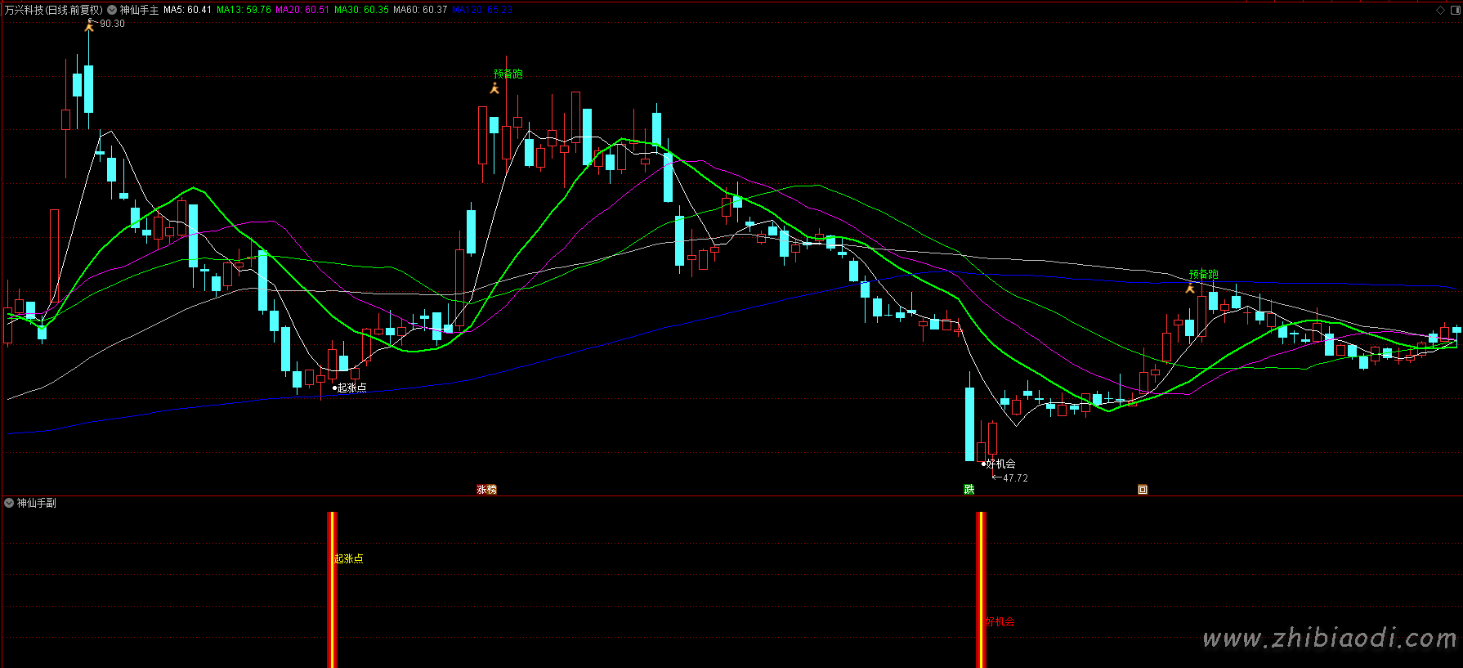The width and height of the screenshot is (1463, 668).
Task: Click the 起涨点 signal bar in sub-chart
Action: (x=332, y=589)
